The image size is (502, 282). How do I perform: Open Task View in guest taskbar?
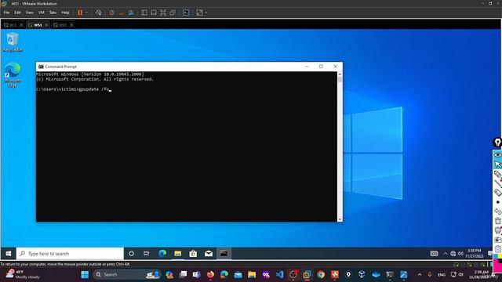(x=147, y=254)
